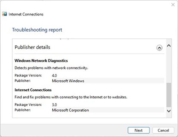Image resolution: width=178 pixels, height=137 pixels.
Task: Click the Windows Network Diagnostics heading
Action: coord(41,61)
